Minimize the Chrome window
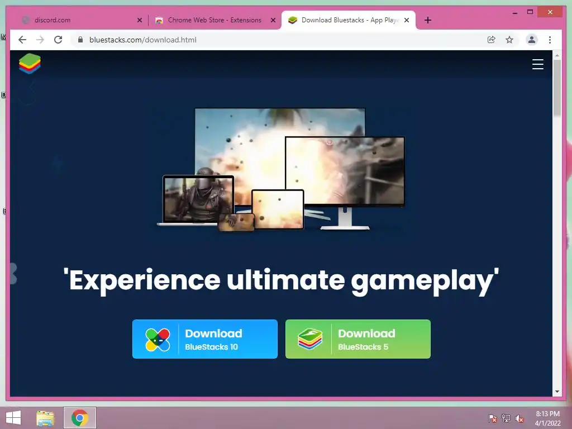Screen dimensions: 572x429 tap(514, 12)
